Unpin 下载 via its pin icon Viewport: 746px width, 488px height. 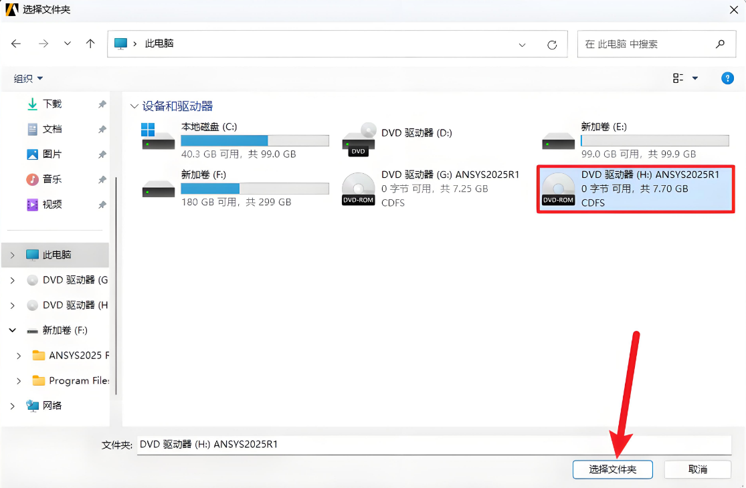click(102, 104)
